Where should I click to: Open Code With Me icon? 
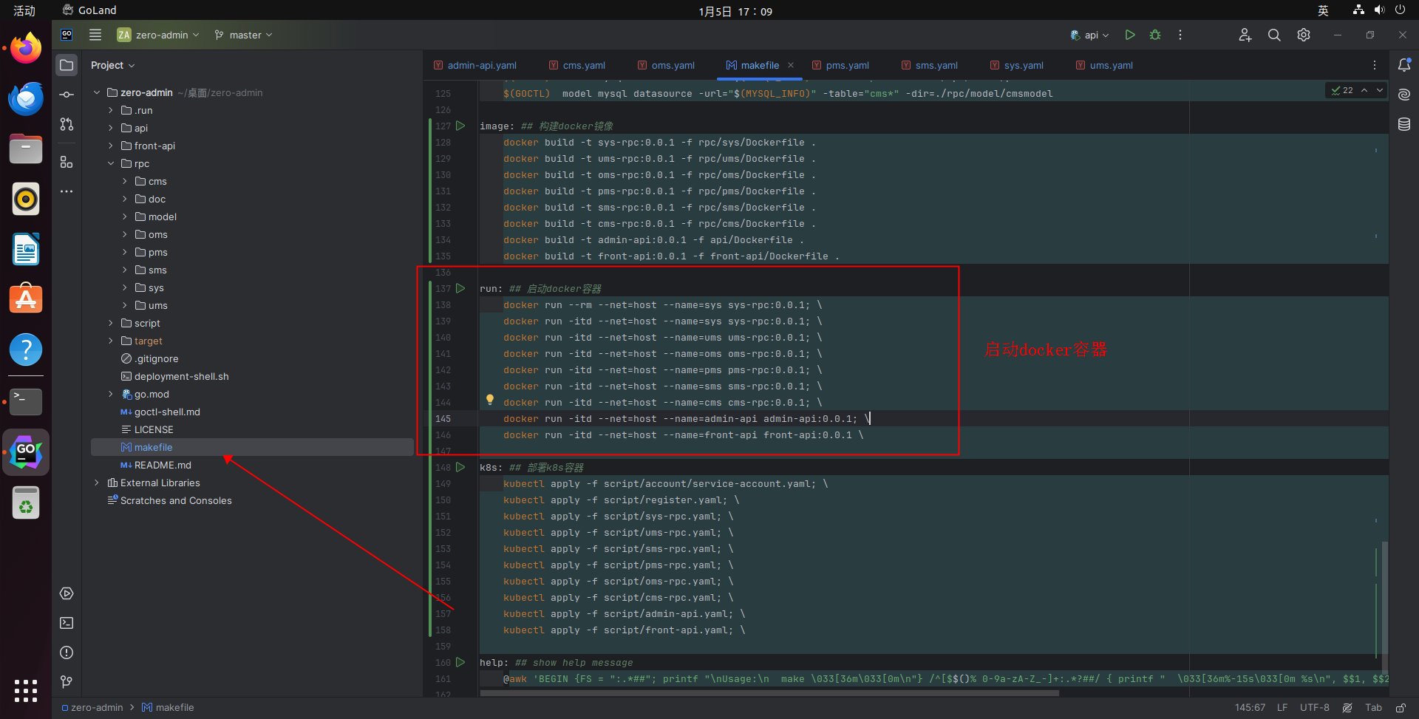[1245, 35]
